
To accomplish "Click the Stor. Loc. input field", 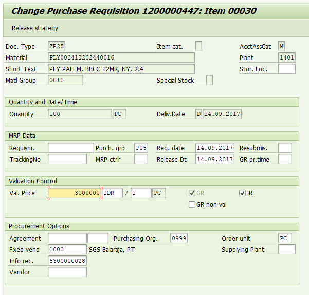I will [287, 69].
